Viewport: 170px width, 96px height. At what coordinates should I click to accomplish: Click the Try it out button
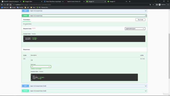[x=140, y=20]
